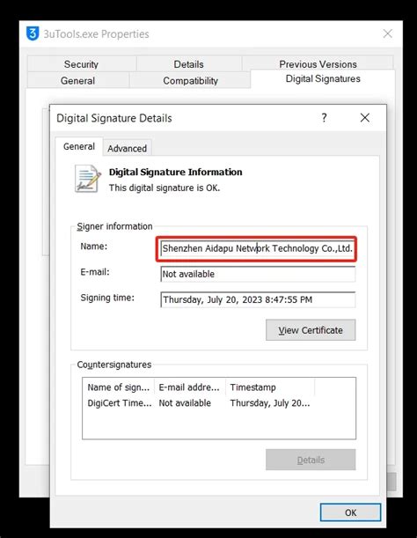Image resolution: width=417 pixels, height=538 pixels.
Task: Confirm the dialog with the OK button
Action: pyautogui.click(x=350, y=512)
